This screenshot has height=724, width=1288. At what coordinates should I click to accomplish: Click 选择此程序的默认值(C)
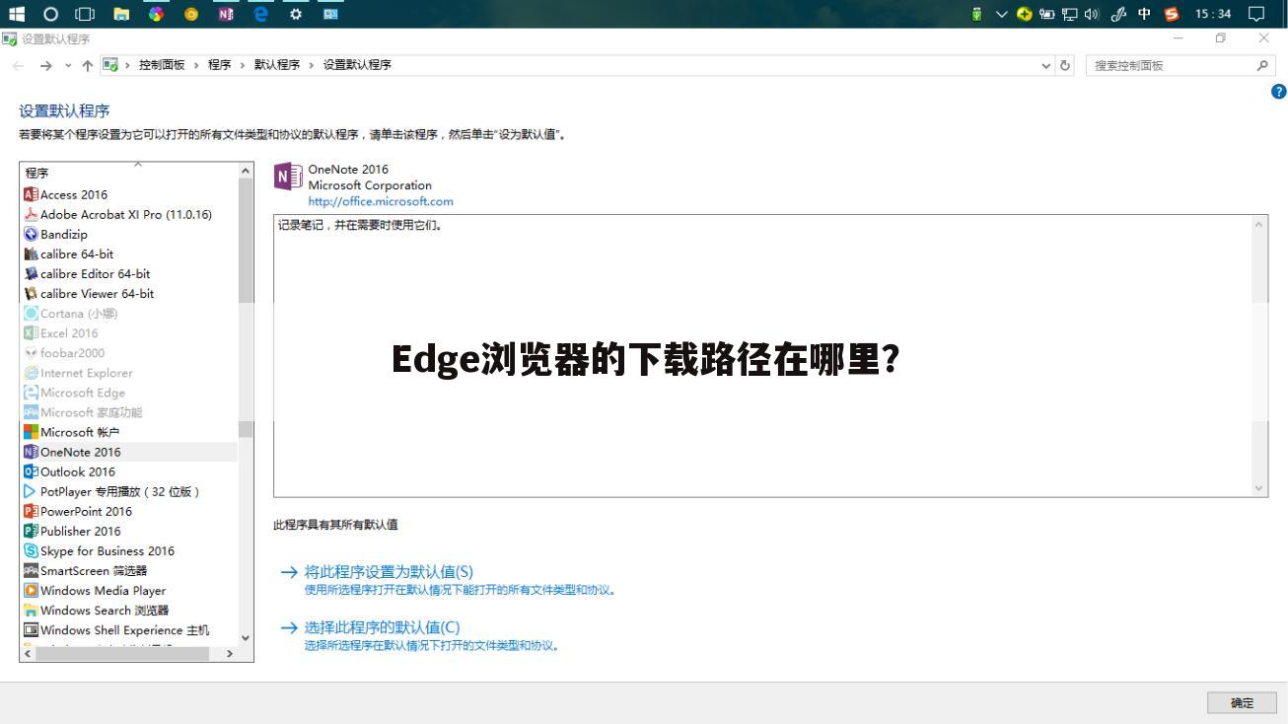[x=382, y=627]
